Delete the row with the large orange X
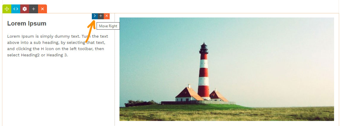This screenshot has height=126, width=340. (42, 9)
